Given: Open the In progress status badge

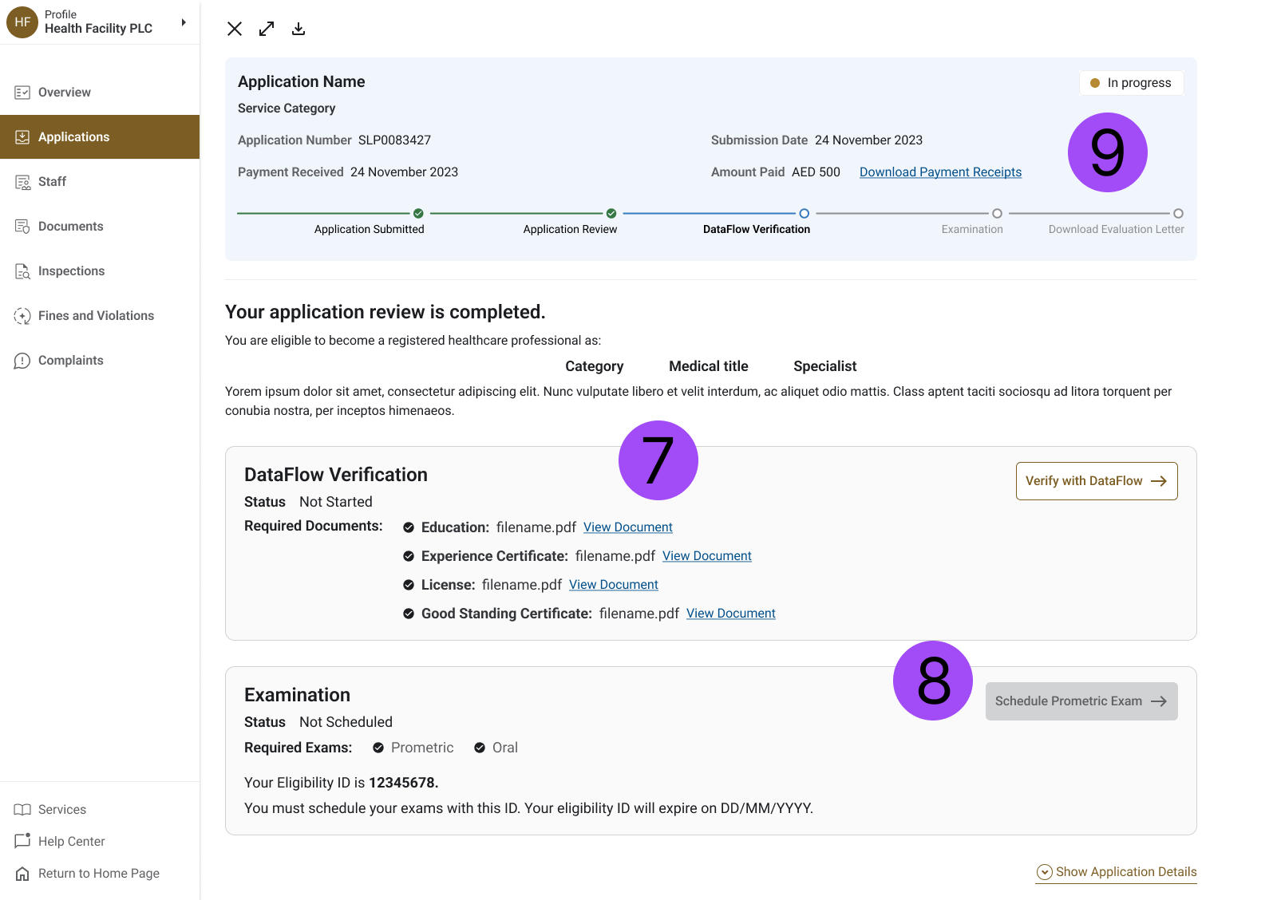Looking at the screenshot, I should point(1131,83).
